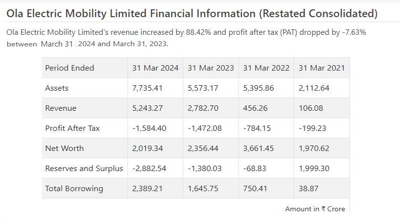Click the Net Worth row label
Viewport: 400px width, 224px height.
64,148
